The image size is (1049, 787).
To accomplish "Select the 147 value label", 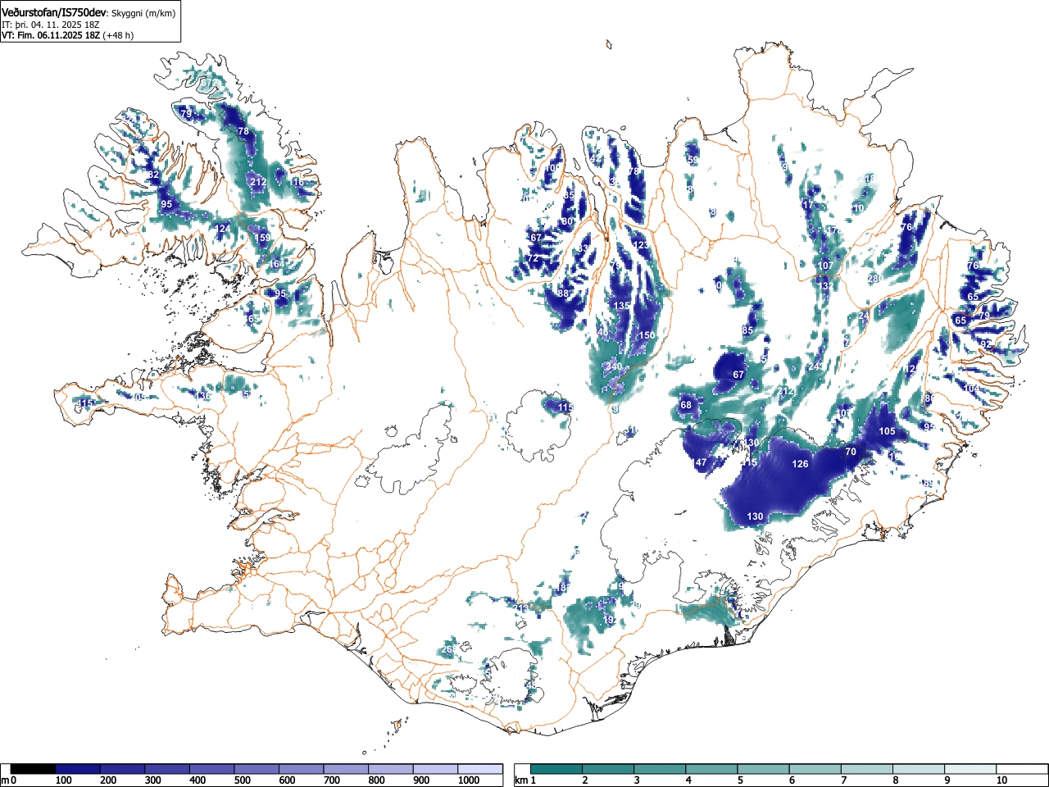I will click(x=698, y=463).
